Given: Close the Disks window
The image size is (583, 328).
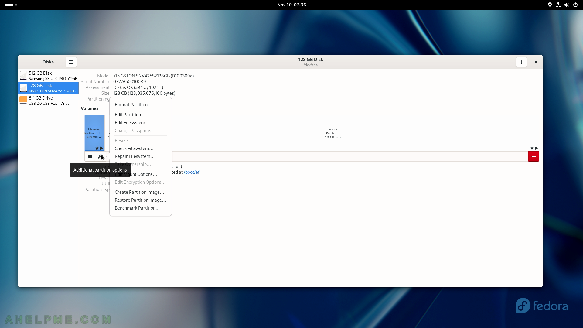Looking at the screenshot, I should pos(536,62).
